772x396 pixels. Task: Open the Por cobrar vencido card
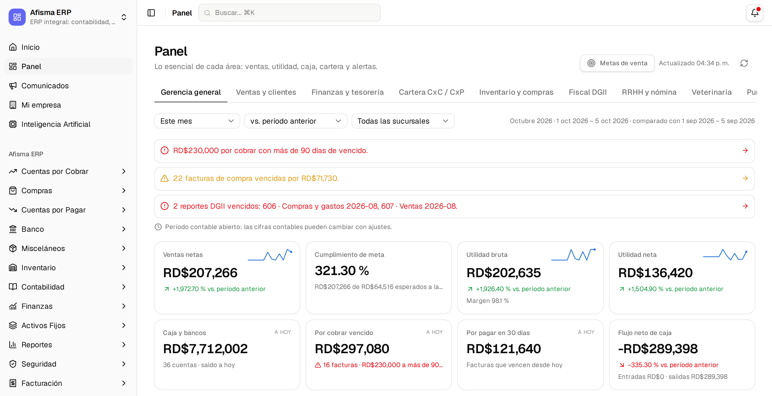(378, 355)
